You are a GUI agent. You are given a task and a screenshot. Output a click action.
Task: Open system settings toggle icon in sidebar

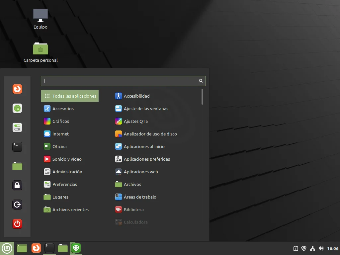coord(17,127)
